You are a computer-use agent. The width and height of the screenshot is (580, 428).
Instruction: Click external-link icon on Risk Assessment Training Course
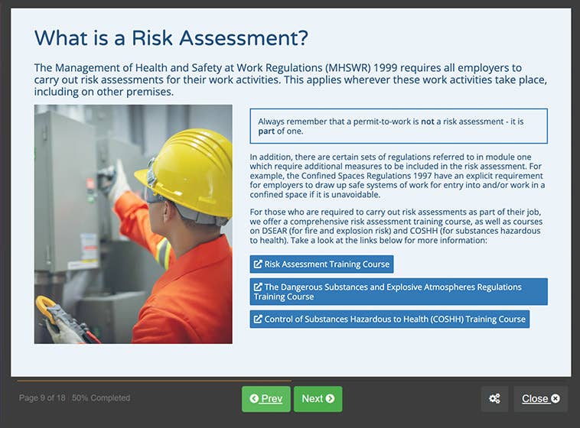tap(258, 264)
